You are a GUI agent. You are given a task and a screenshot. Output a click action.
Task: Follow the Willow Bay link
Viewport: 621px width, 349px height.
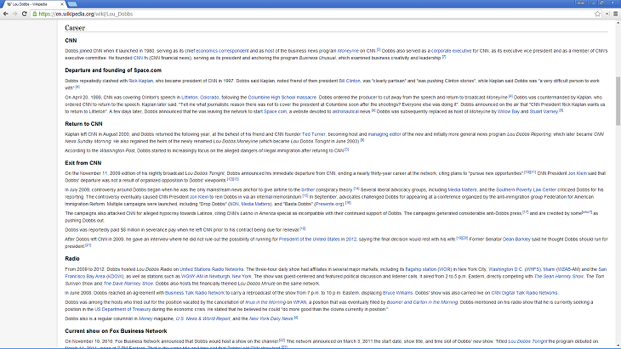pos(509,112)
